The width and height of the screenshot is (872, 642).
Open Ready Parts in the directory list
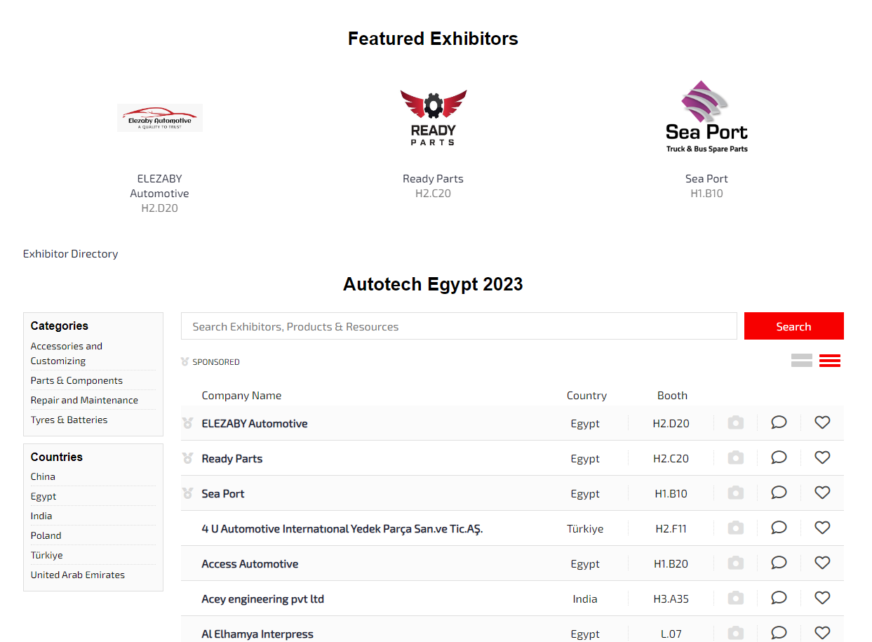pos(232,458)
